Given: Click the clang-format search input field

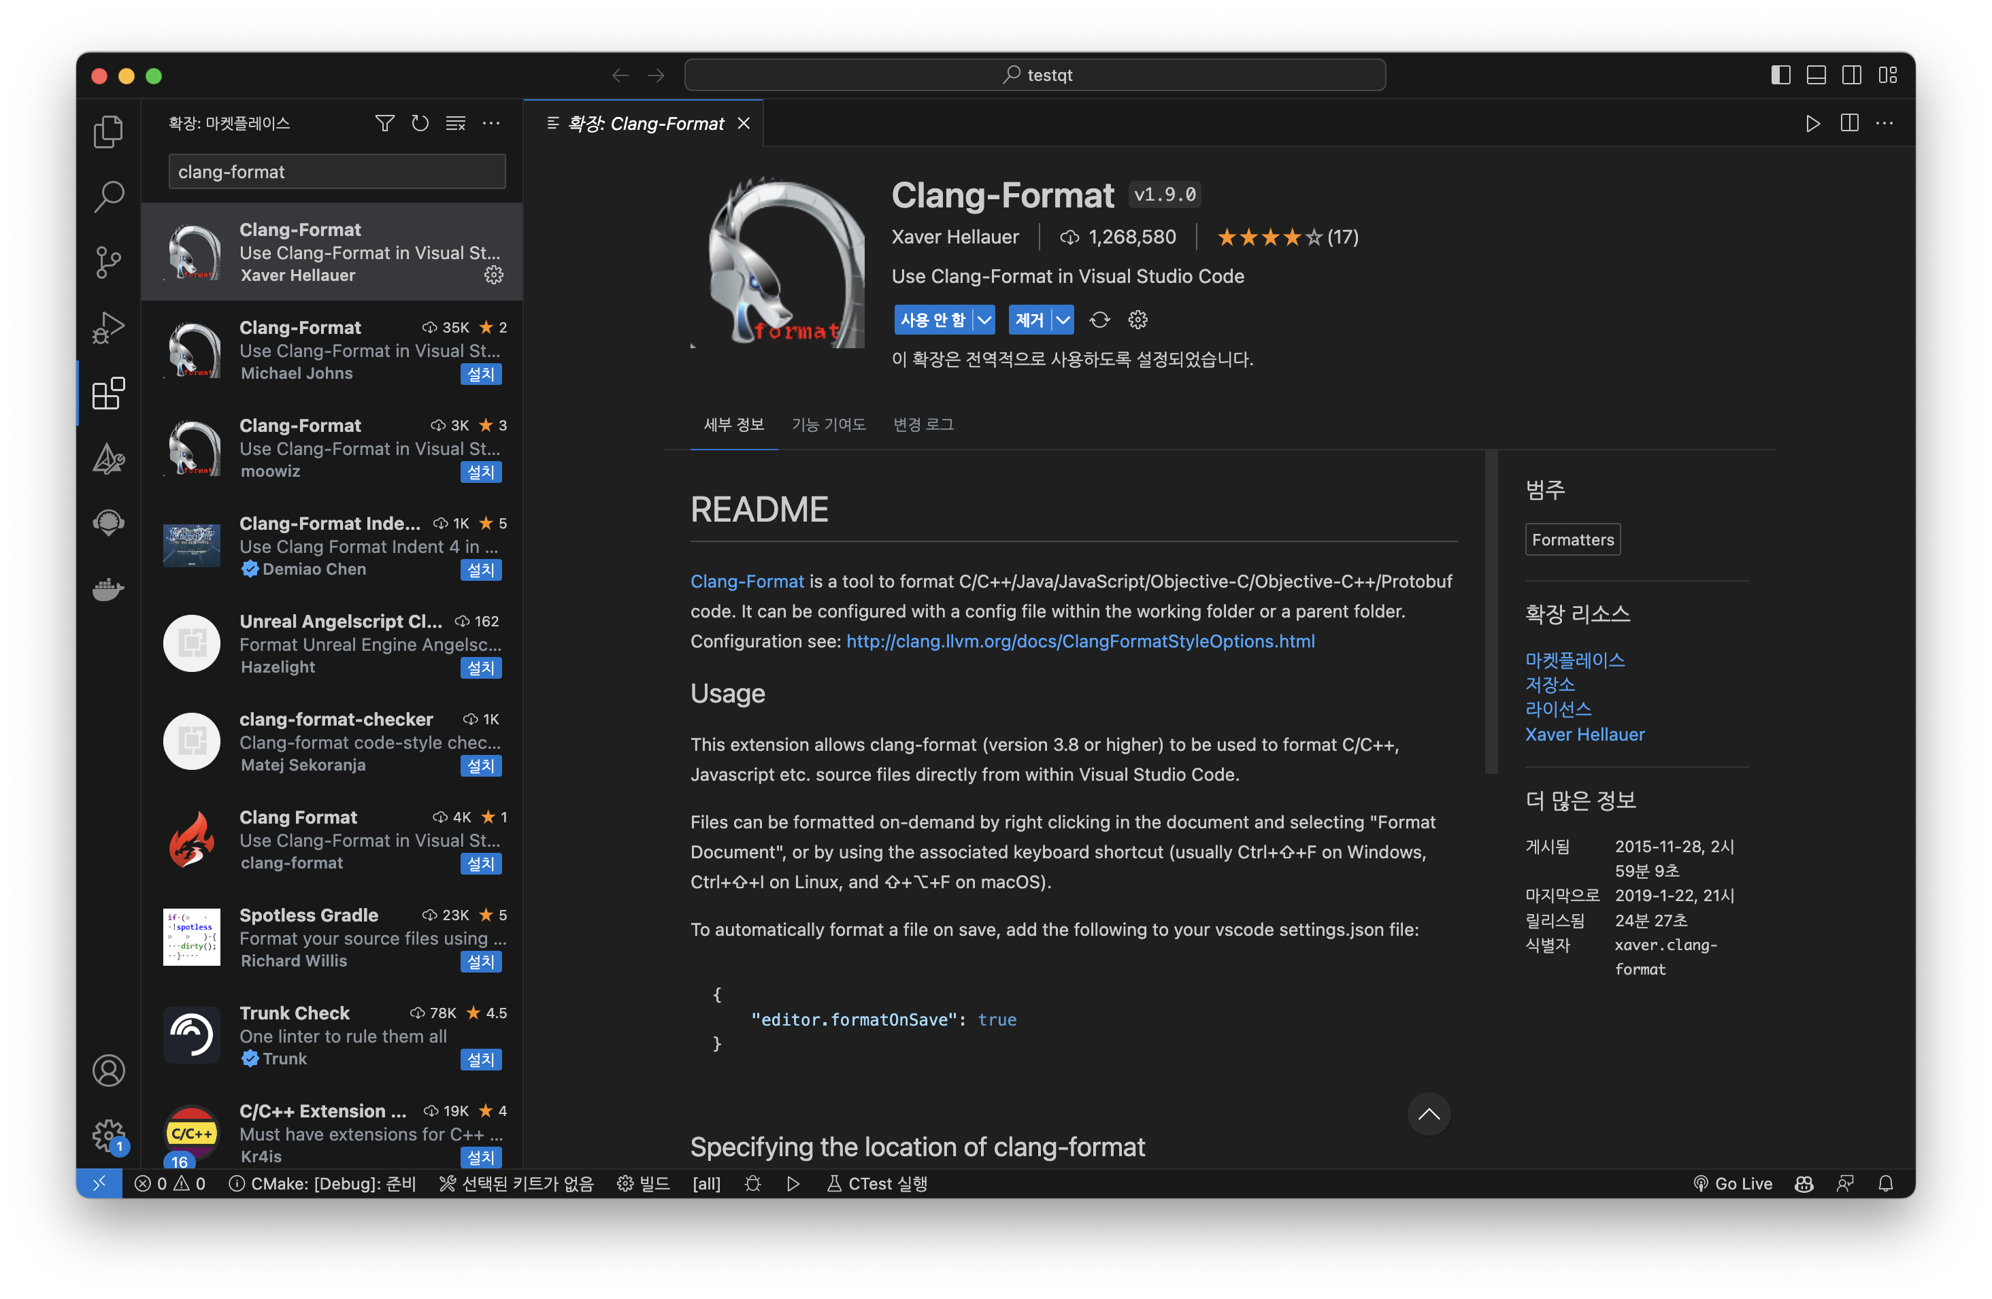Looking at the screenshot, I should coord(335,171).
